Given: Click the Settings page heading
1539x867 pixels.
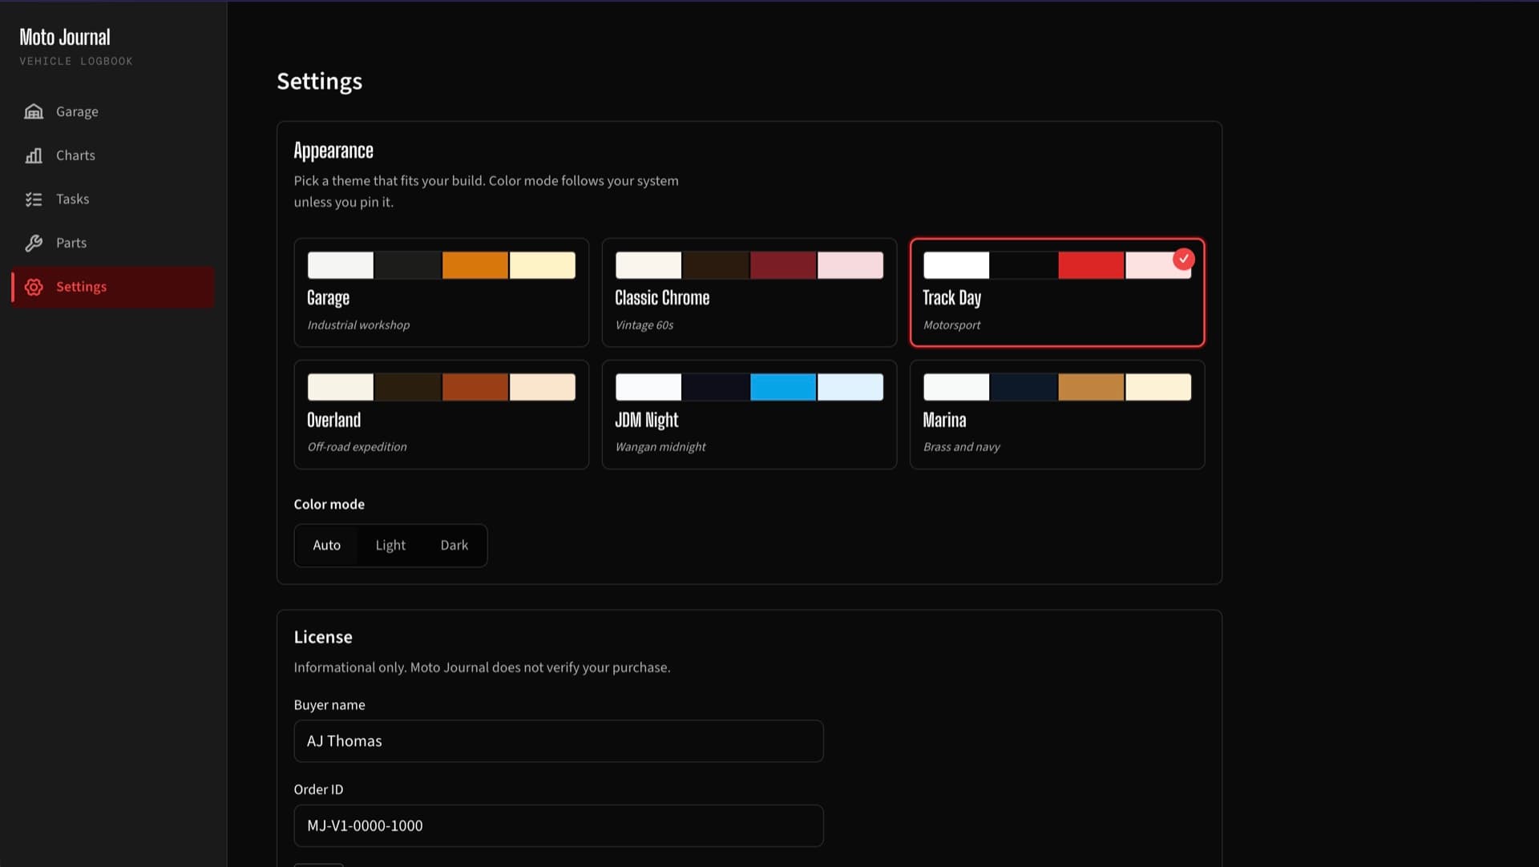Looking at the screenshot, I should point(320,82).
